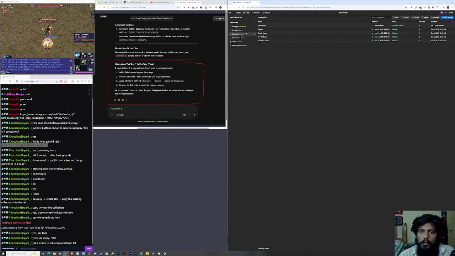This screenshot has width=455, height=256.
Task: Open Photoshop from the taskbar
Action: [x=118, y=254]
